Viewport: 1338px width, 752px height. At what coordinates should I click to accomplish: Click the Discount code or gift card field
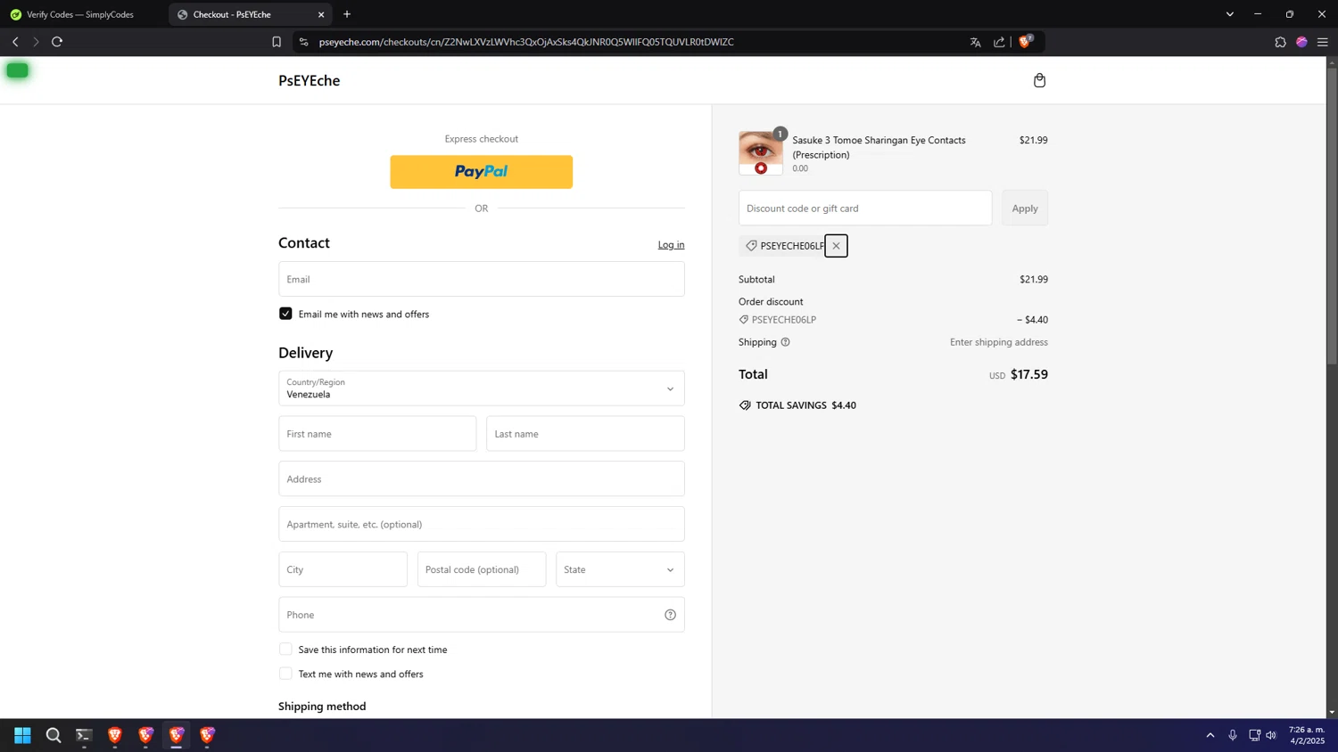(x=865, y=208)
